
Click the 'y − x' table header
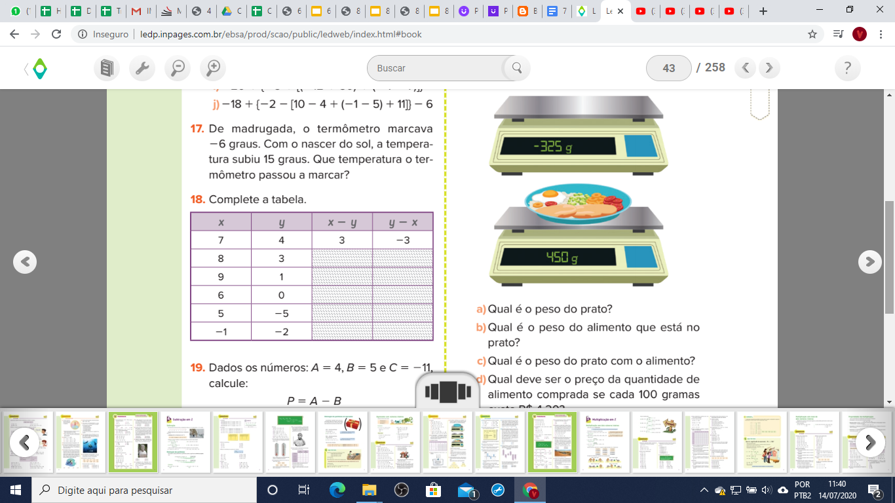[403, 222]
